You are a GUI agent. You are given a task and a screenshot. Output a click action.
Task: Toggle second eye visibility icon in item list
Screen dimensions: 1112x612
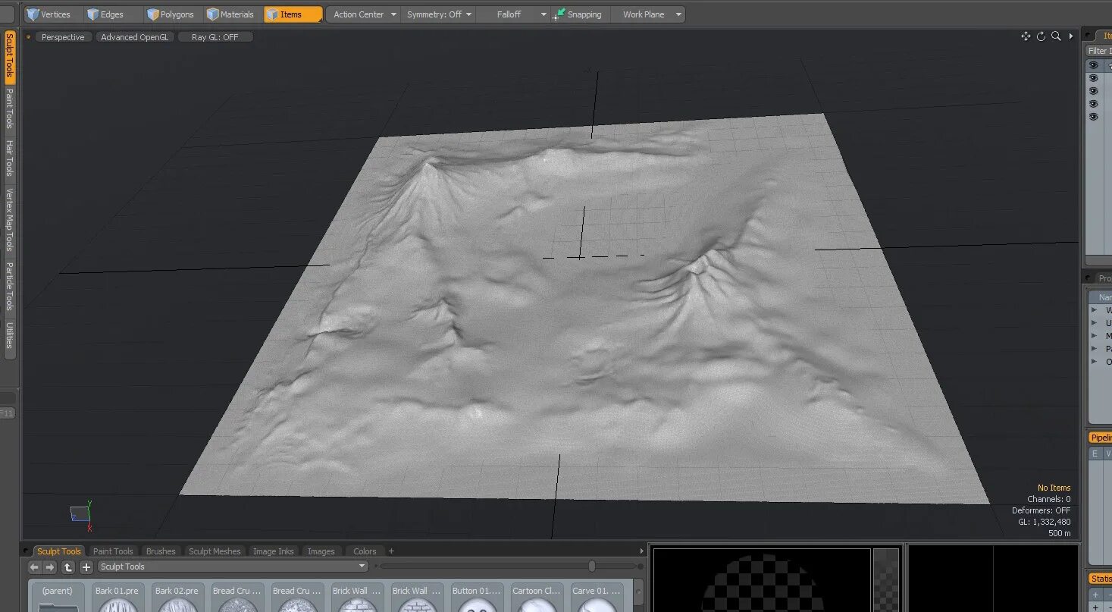tap(1093, 78)
